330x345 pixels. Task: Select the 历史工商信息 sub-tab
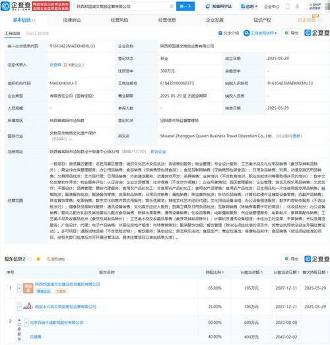(x=37, y=33)
